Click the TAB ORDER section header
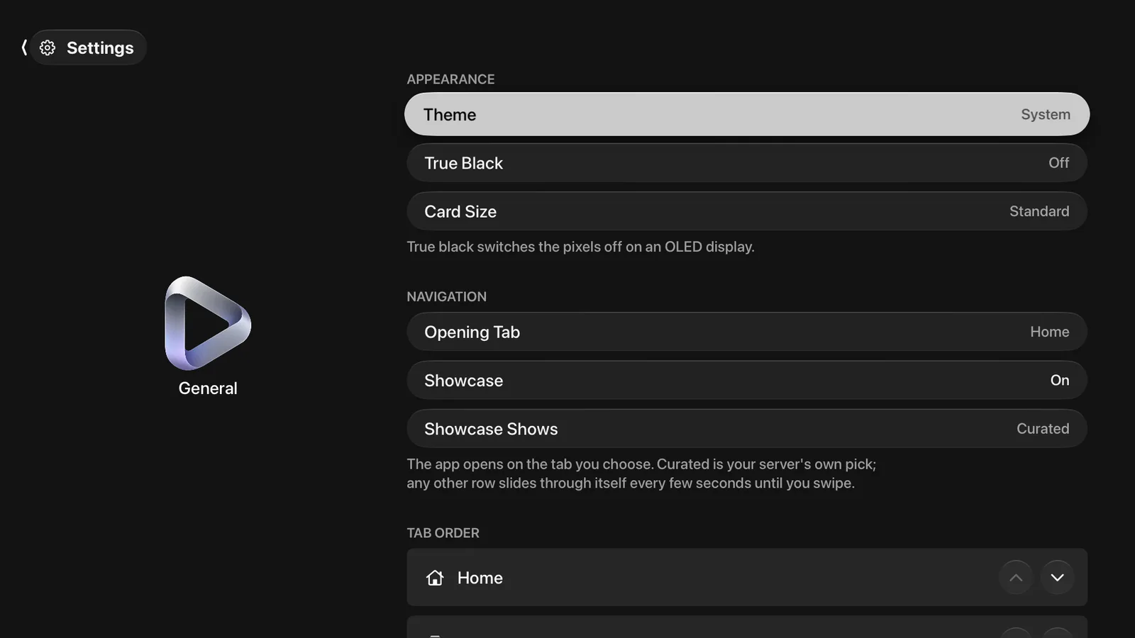1135x638 pixels. click(x=443, y=533)
